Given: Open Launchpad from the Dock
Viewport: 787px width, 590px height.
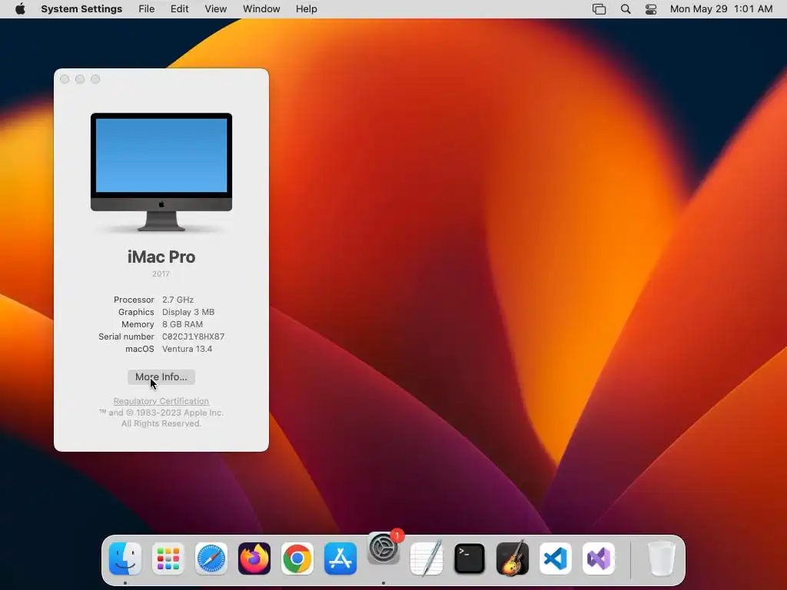Looking at the screenshot, I should 168,559.
